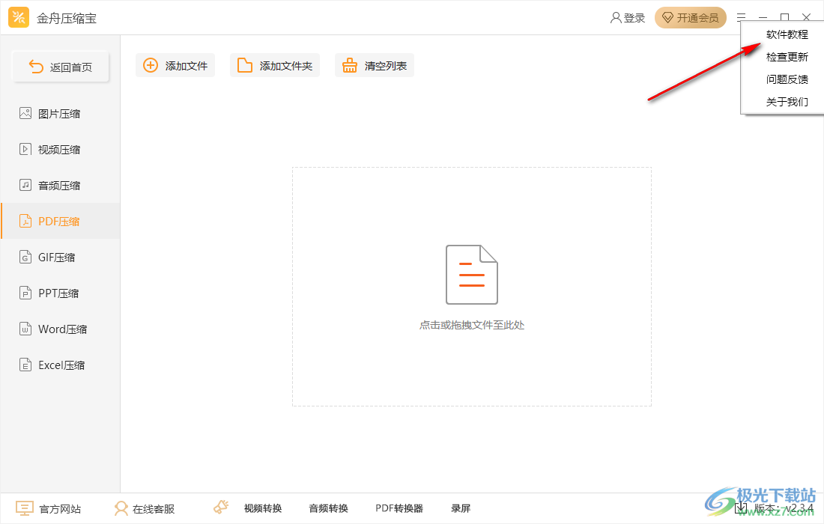Screen dimensions: 824x524
Task: Click the document icon in drop area
Action: (x=471, y=275)
